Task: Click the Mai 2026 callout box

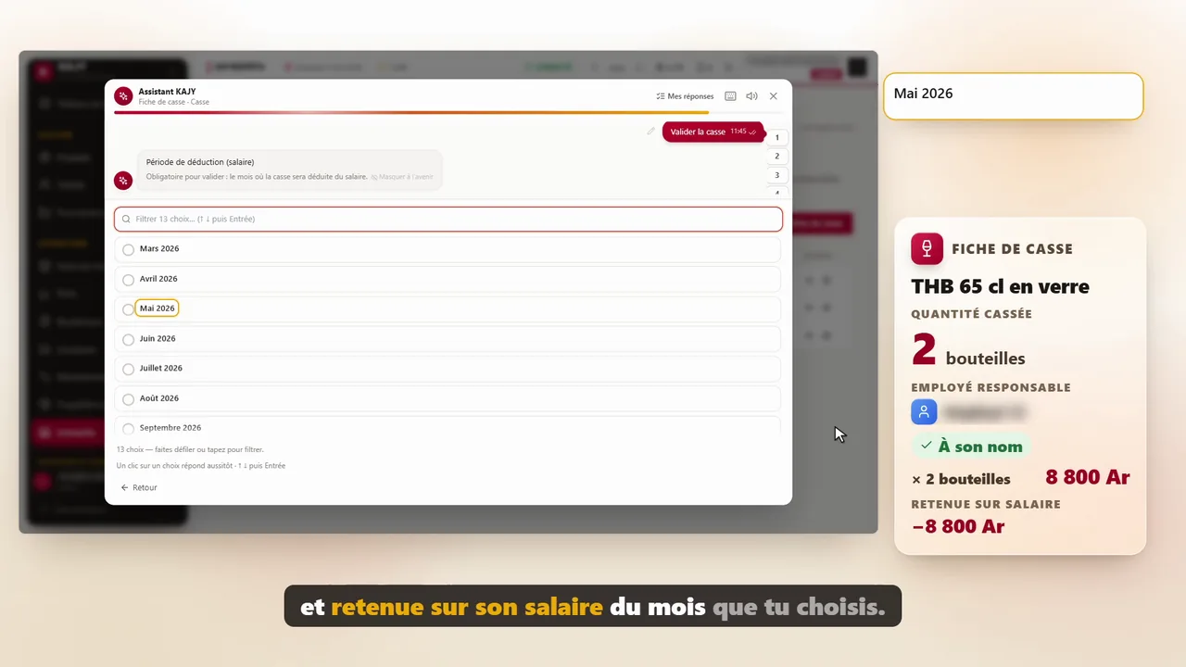Action: point(1014,96)
